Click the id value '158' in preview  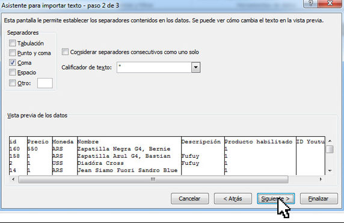(x=14, y=156)
